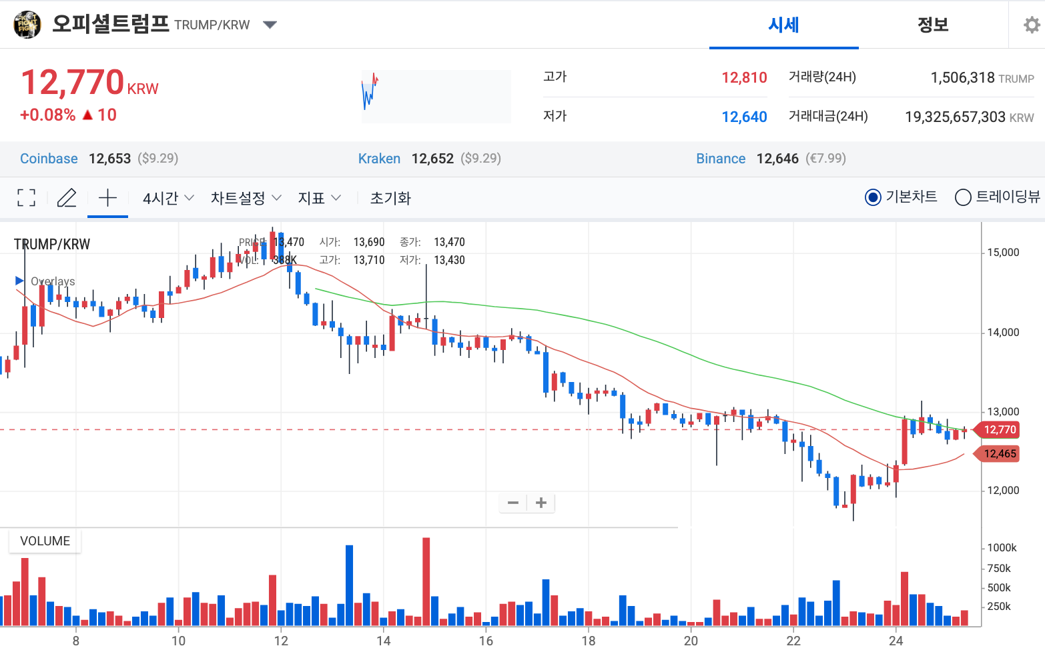
Task: Open the 지표 indicators dropdown
Action: (319, 198)
